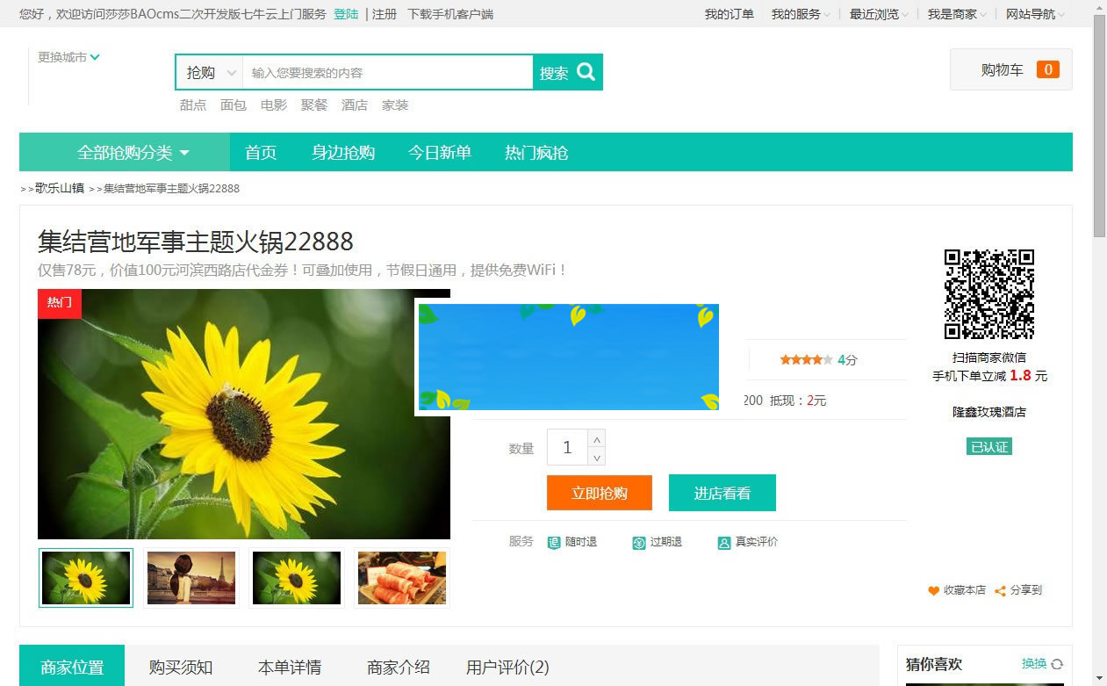Click the 进店看看 visit store button
This screenshot has width=1107, height=686.
click(x=722, y=493)
